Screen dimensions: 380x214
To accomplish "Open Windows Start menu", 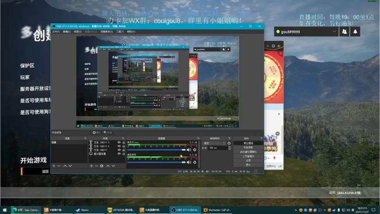I will 5,210.
